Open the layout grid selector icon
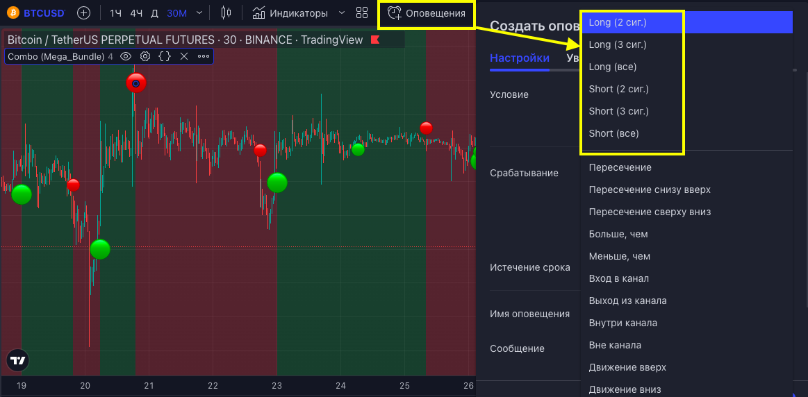 (x=362, y=13)
